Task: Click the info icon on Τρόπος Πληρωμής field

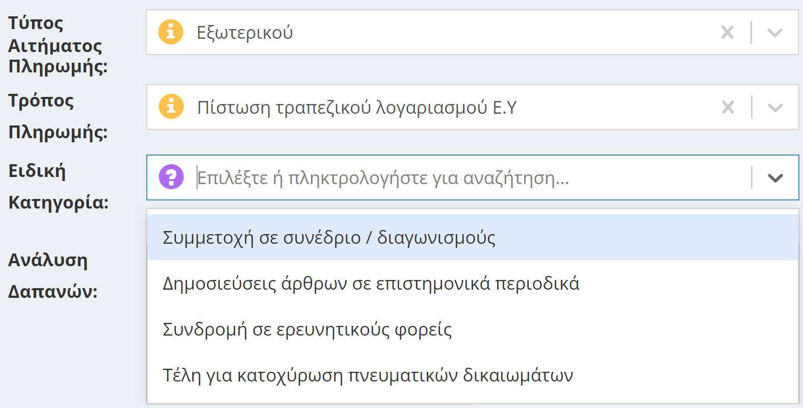Action: point(171,107)
